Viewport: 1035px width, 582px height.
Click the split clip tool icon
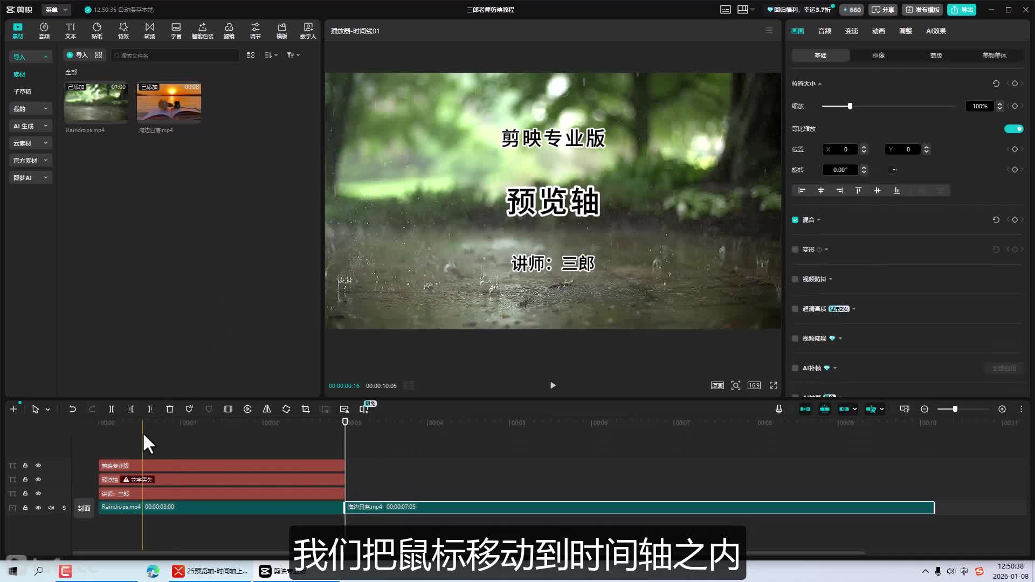click(111, 409)
